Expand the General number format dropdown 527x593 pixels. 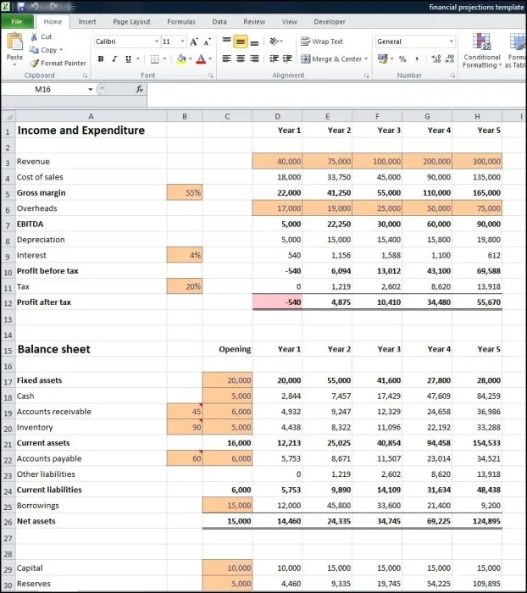point(451,42)
